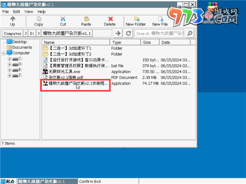
Task: Click the Cut scissors icon
Action: pyautogui.click(x=63, y=19)
